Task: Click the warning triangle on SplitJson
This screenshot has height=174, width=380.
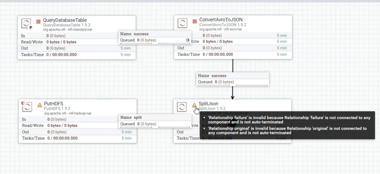Action: coord(194,105)
